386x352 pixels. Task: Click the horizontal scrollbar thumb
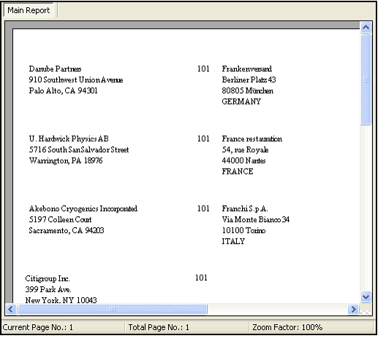(x=113, y=309)
